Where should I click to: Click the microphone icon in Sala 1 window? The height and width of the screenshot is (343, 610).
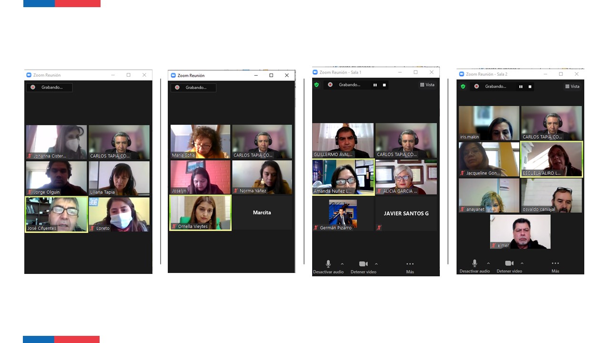[x=328, y=264]
